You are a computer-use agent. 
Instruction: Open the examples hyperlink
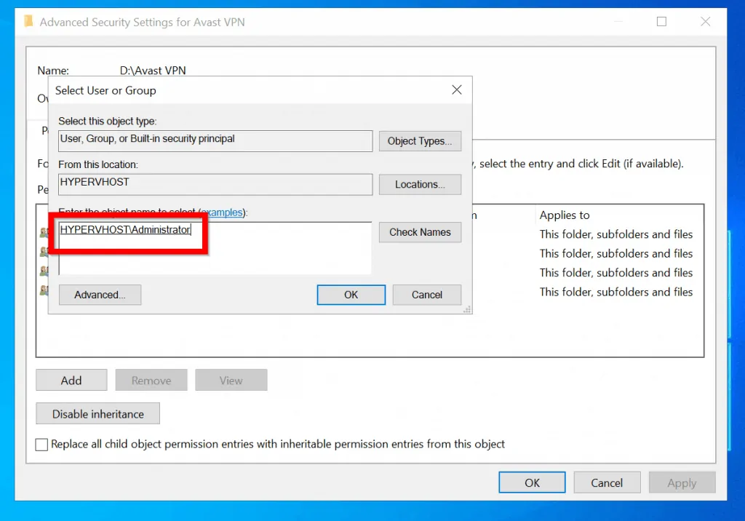tap(222, 212)
